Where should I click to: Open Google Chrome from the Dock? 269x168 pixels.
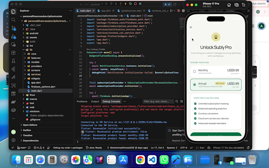(140, 160)
